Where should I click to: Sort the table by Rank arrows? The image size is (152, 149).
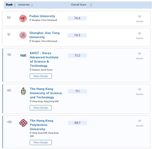pyautogui.click(x=15, y=5)
